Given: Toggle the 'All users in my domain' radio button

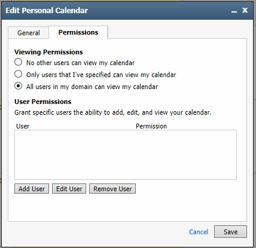Looking at the screenshot, I should click(x=19, y=86).
